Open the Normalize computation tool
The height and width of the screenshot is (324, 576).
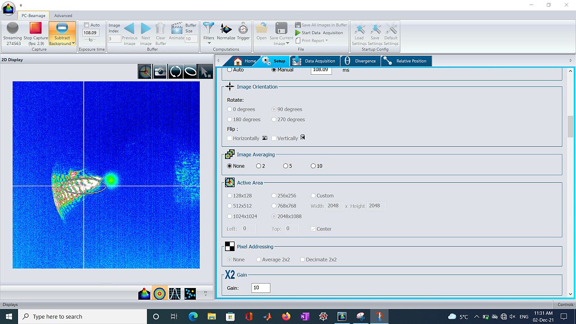pyautogui.click(x=226, y=32)
